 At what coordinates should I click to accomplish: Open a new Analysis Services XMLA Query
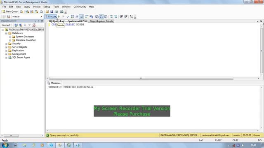[x=36, y=12]
